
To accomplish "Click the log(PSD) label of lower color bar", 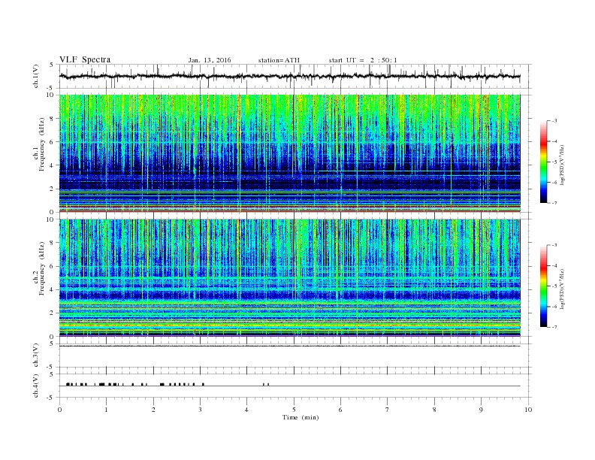I will (562, 289).
